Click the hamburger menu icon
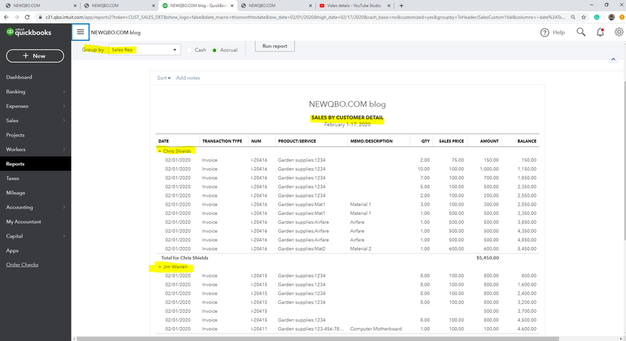This screenshot has height=341, width=626. click(x=80, y=32)
